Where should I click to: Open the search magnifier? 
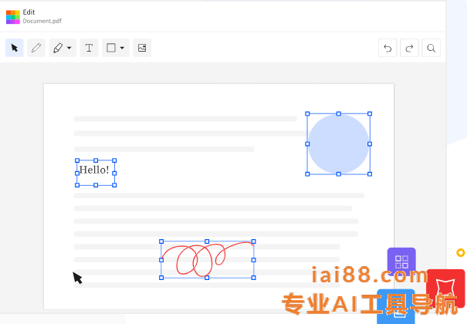pyautogui.click(x=431, y=48)
